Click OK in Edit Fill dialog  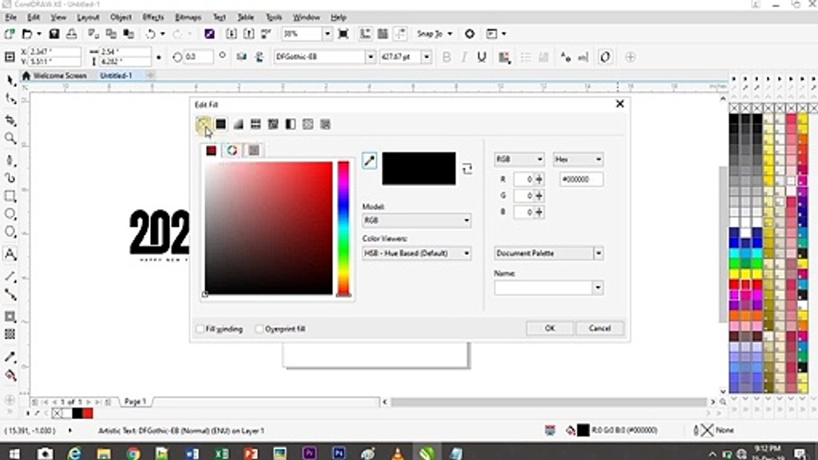tap(550, 328)
